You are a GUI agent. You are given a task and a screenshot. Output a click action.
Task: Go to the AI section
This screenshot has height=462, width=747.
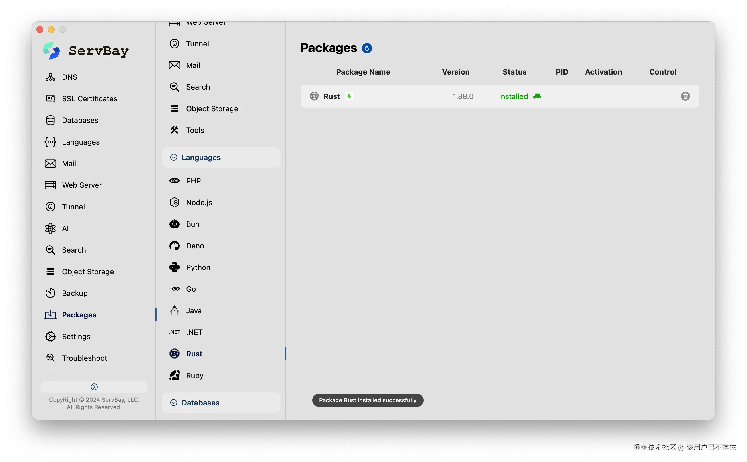(65, 228)
